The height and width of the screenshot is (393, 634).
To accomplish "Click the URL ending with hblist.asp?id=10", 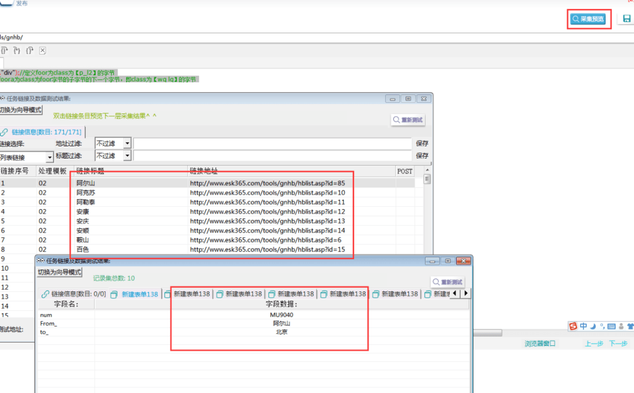I will coord(267,193).
